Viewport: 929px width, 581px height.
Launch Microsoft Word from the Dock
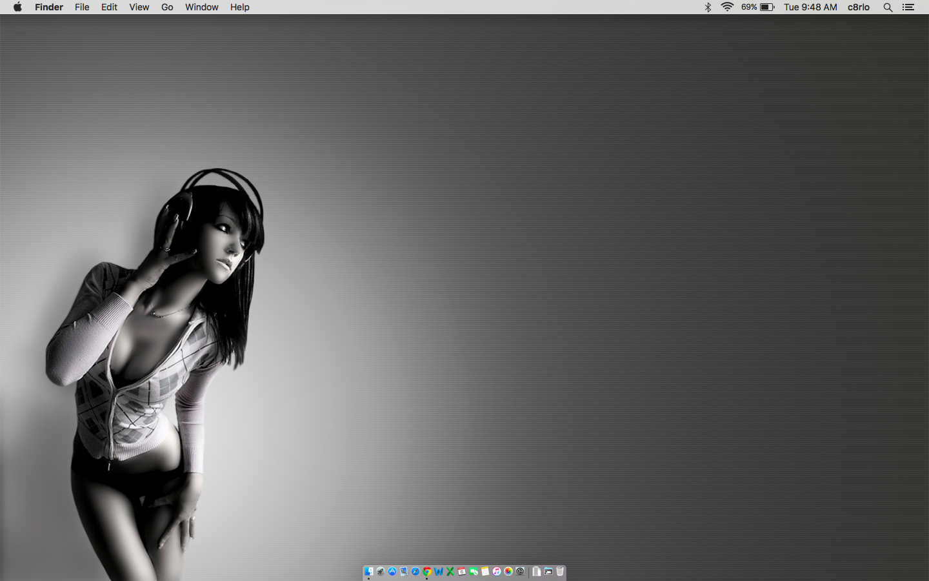tap(439, 571)
